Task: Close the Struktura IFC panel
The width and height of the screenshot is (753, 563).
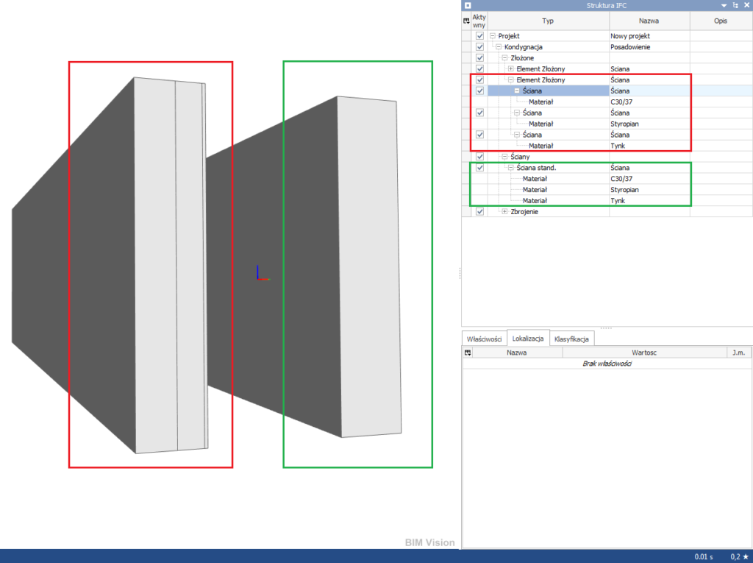Action: (x=746, y=5)
